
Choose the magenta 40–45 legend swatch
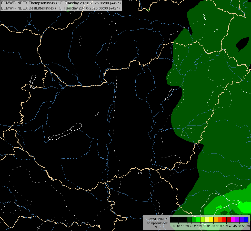pos(233,219)
